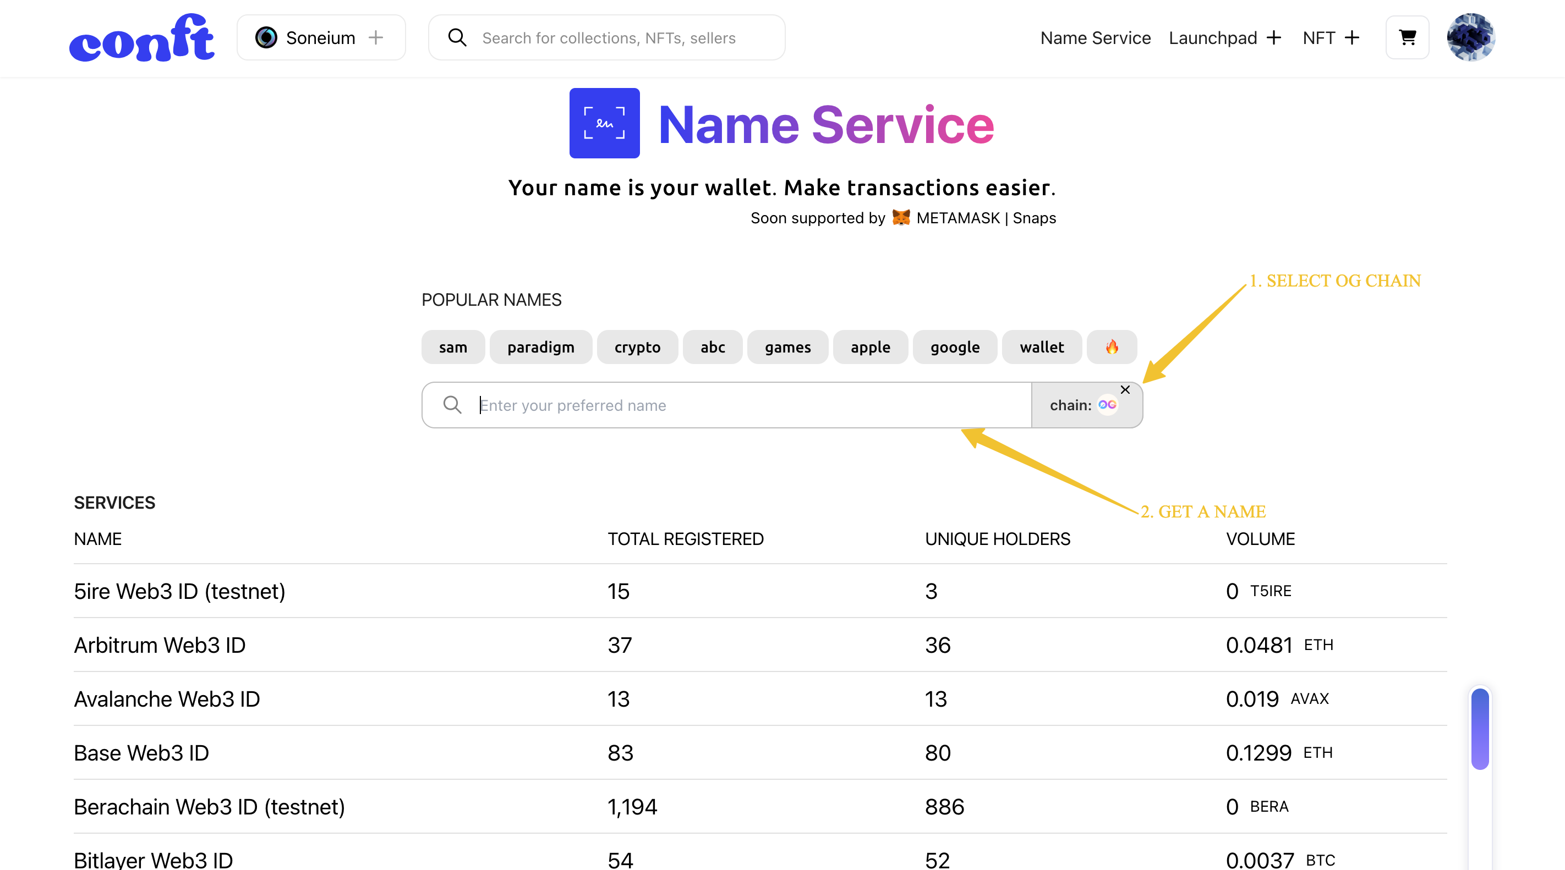Select popular name abc
This screenshot has width=1565, height=870.
tap(713, 347)
